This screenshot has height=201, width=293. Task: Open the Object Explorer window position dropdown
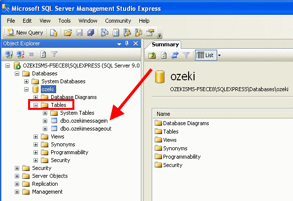tap(119, 44)
